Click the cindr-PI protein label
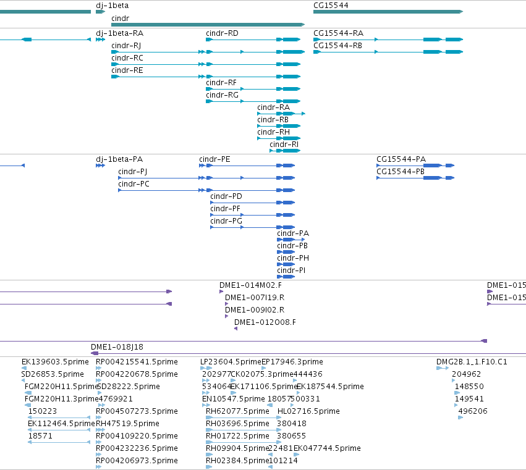 click(x=291, y=271)
